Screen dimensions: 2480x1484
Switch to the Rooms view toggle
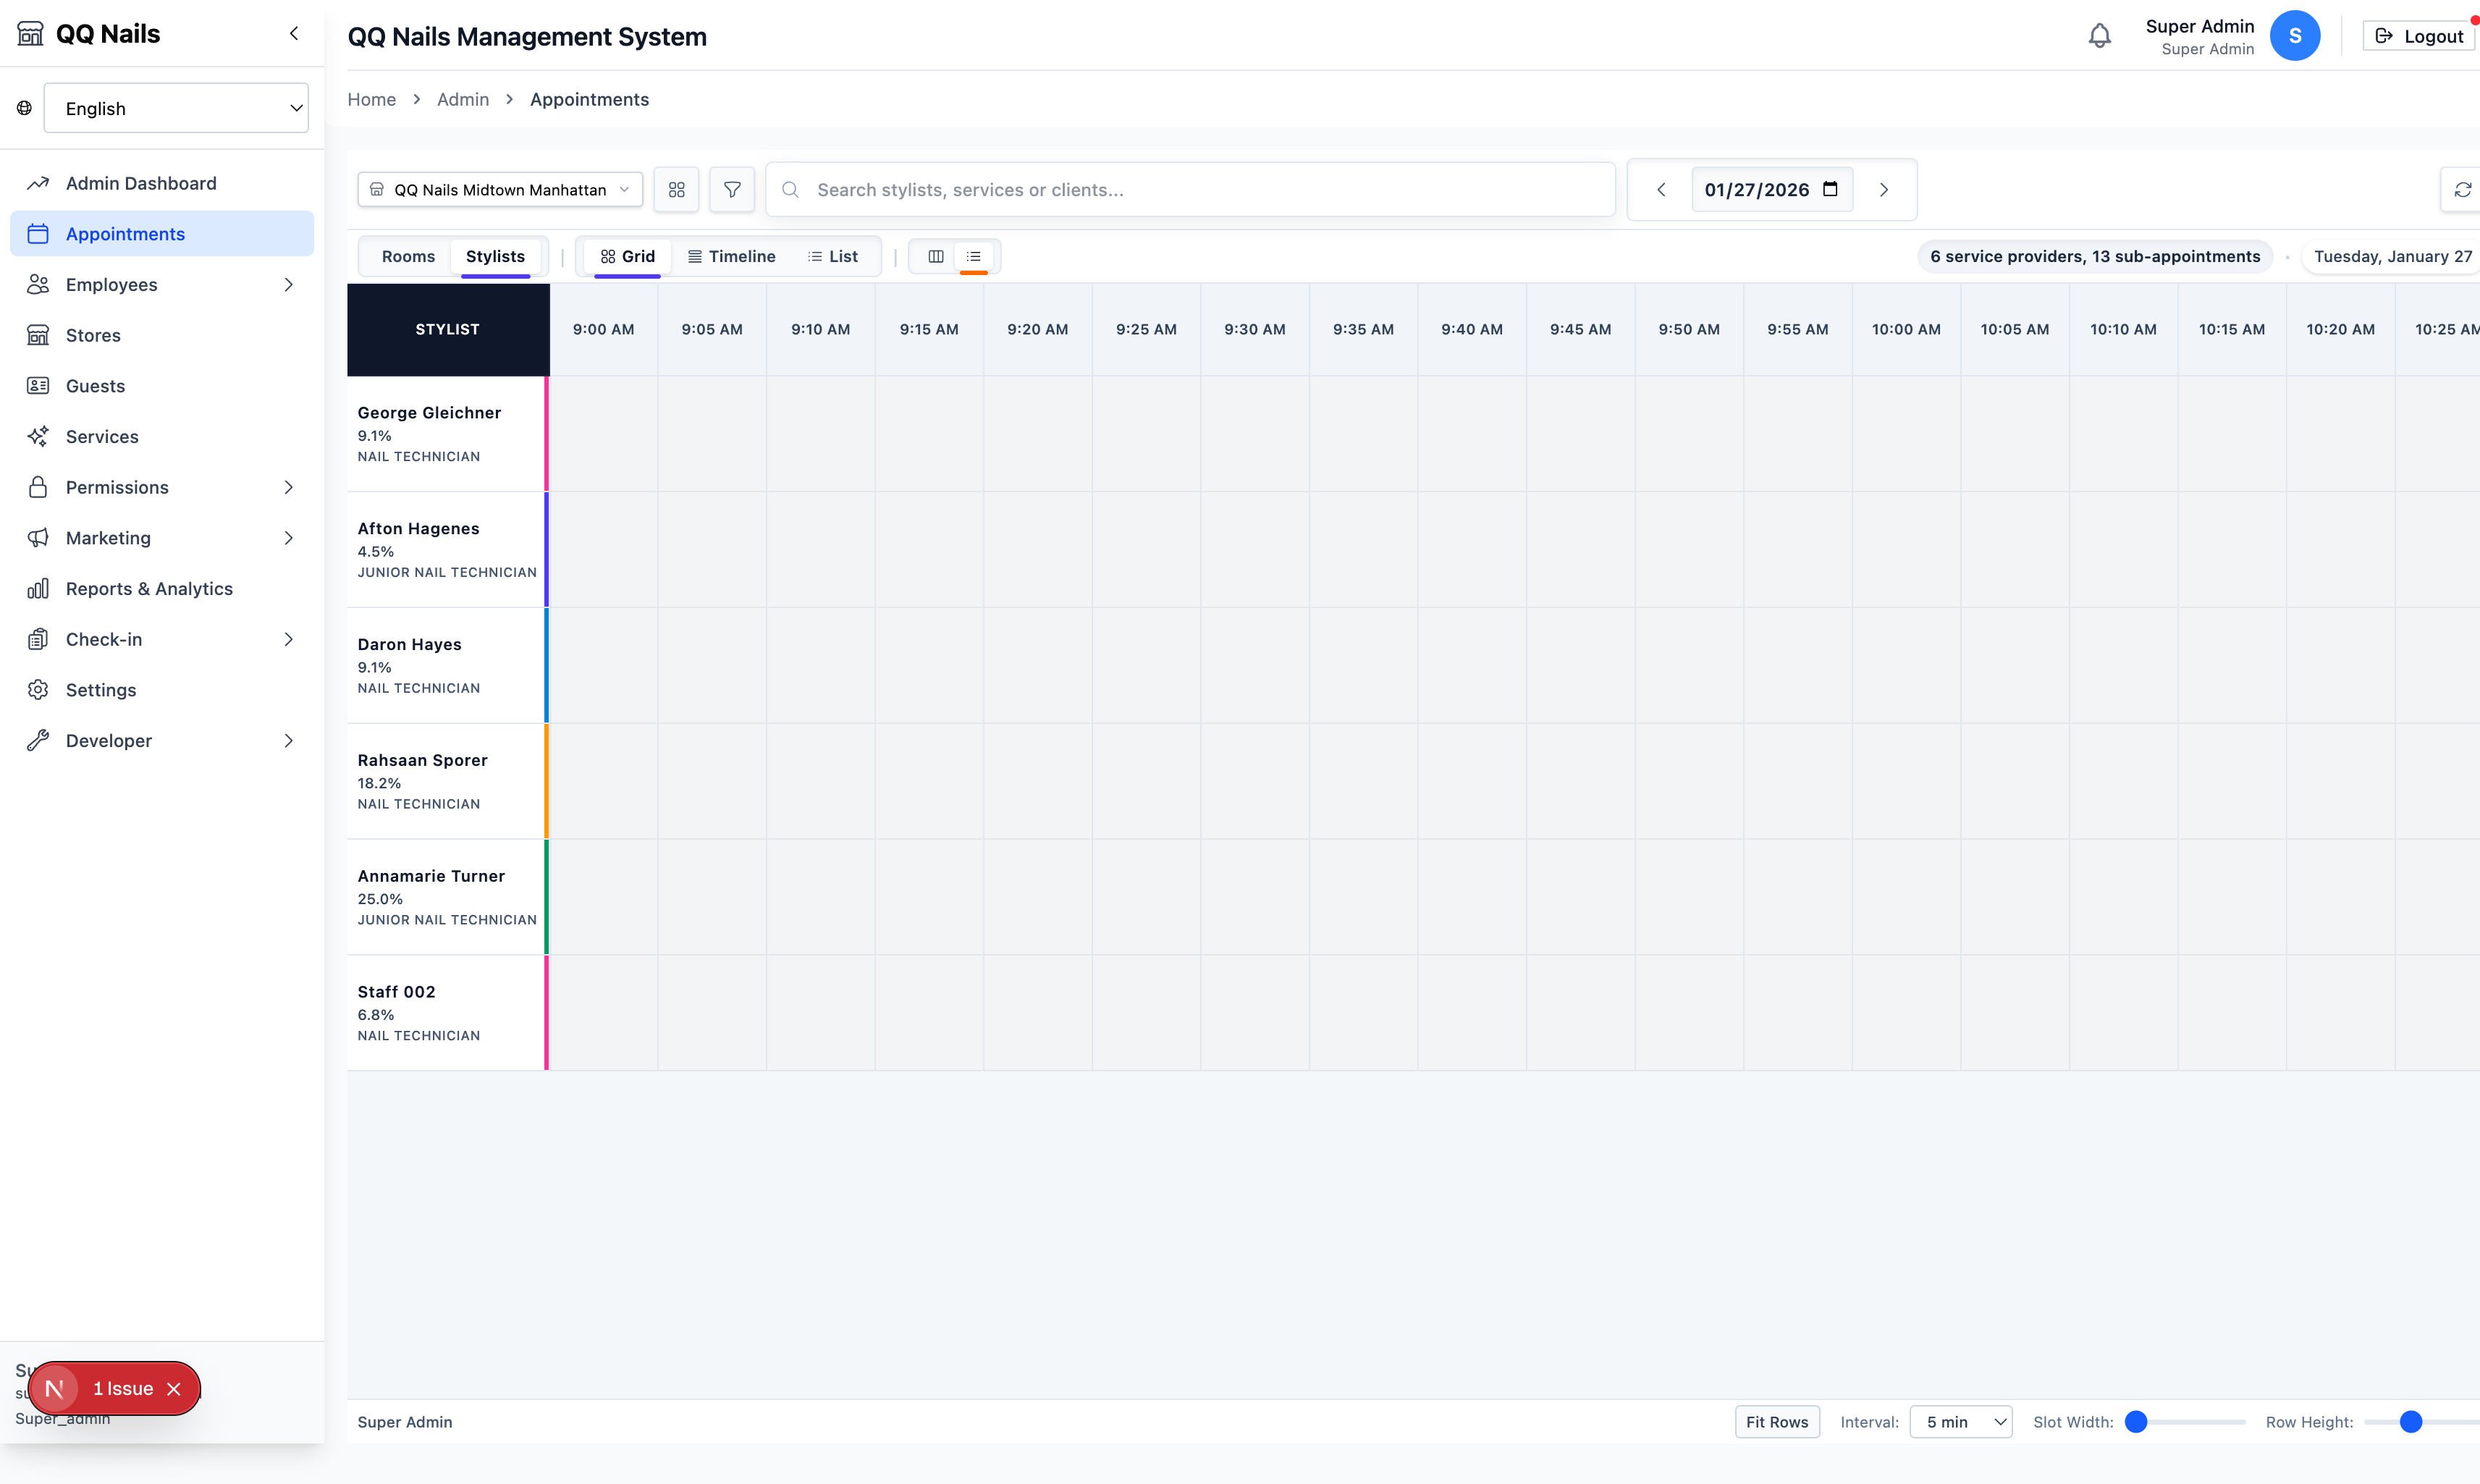click(408, 256)
